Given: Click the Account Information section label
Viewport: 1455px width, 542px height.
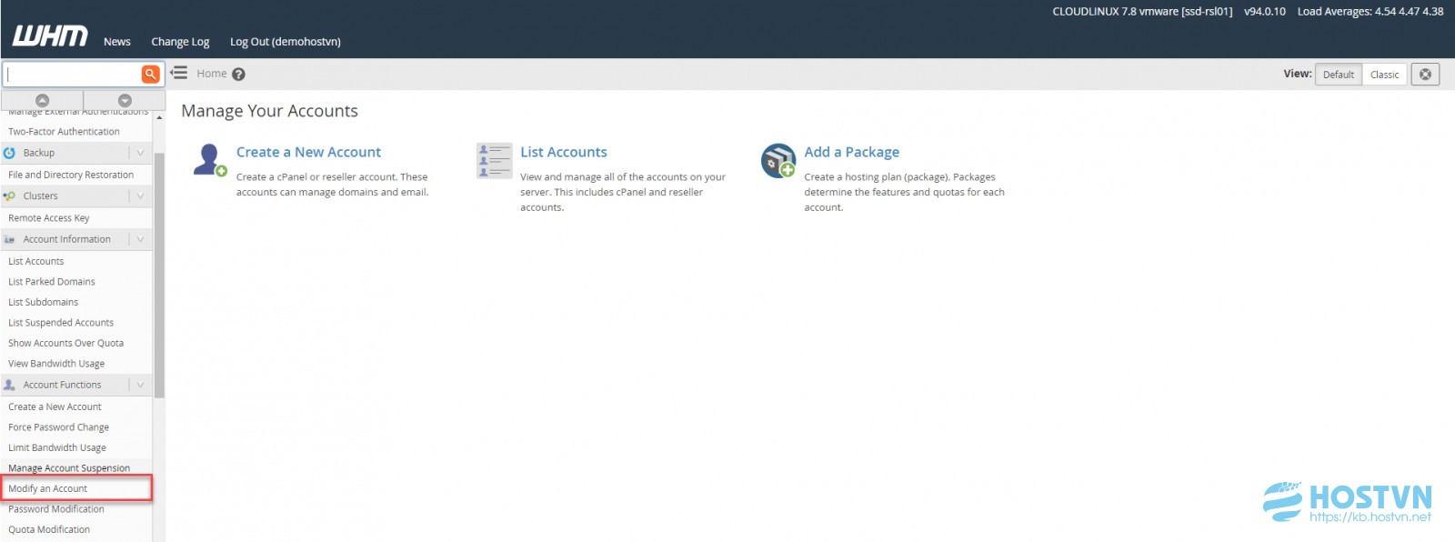Looking at the screenshot, I should (x=67, y=239).
